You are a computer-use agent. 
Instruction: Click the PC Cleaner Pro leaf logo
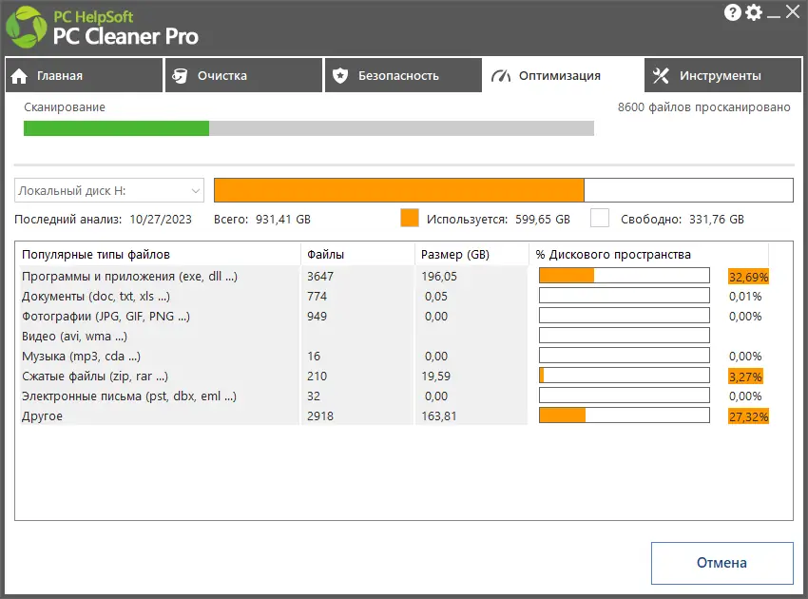click(x=26, y=28)
